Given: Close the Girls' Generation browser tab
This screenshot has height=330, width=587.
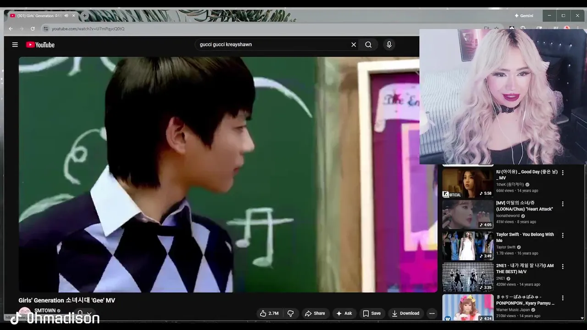Looking at the screenshot, I should point(73,16).
